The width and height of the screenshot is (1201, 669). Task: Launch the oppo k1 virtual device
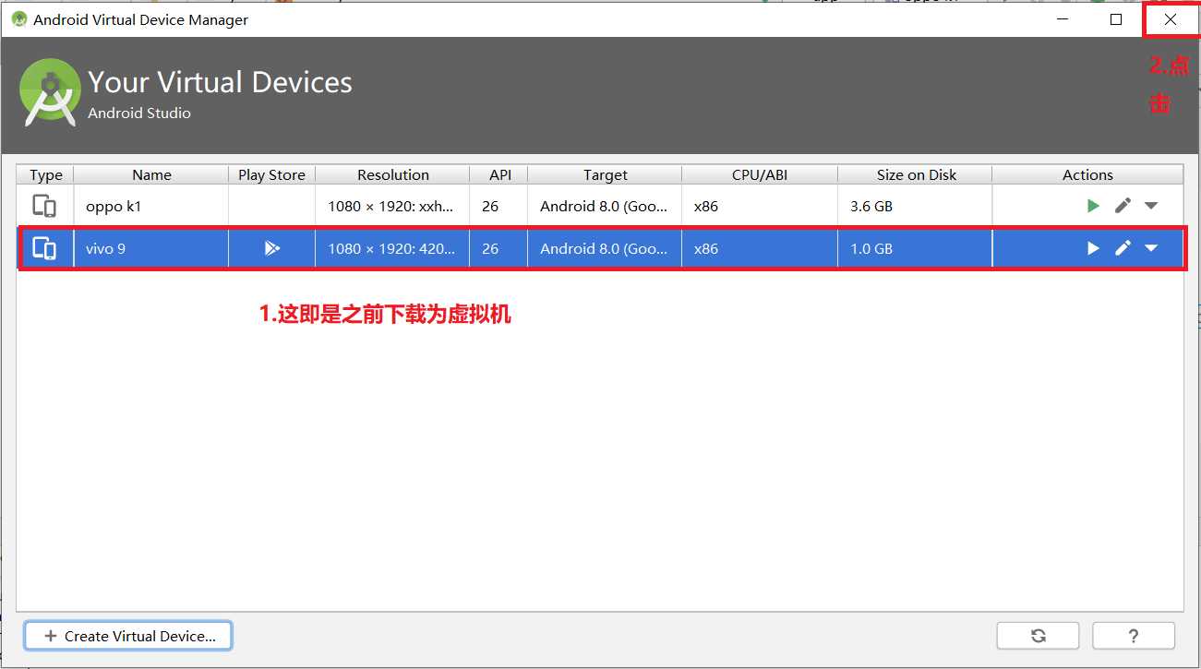point(1093,206)
